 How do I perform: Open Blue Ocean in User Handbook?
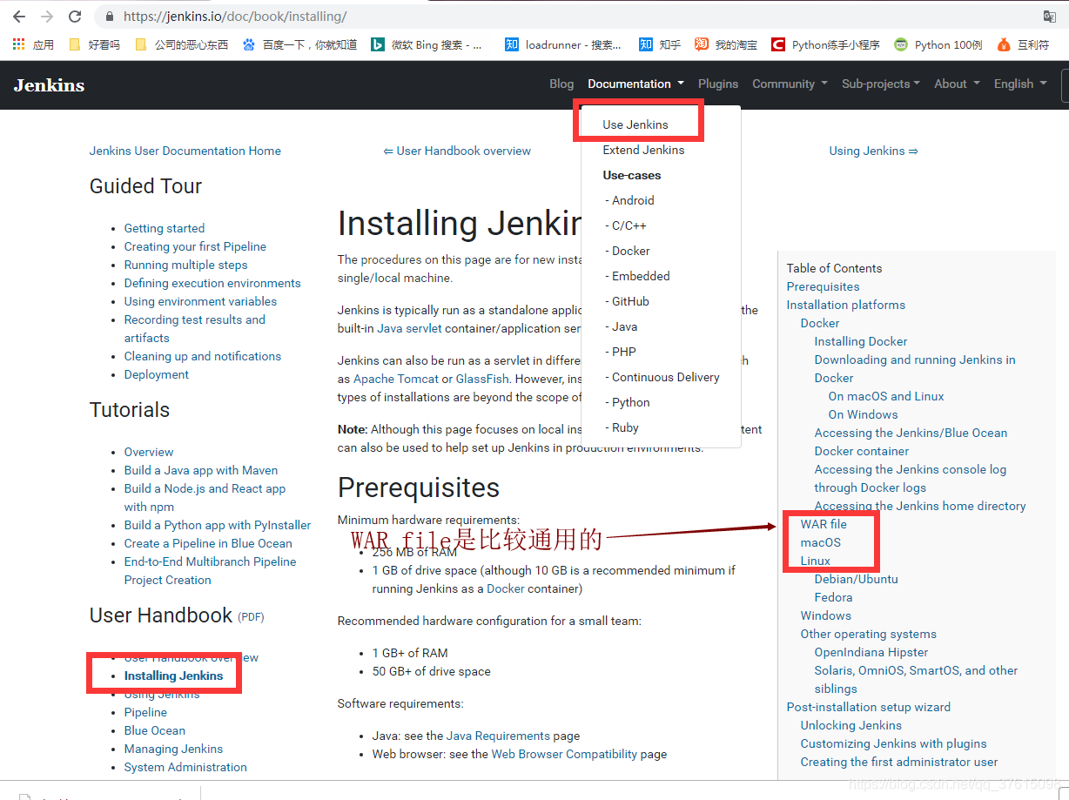(155, 730)
